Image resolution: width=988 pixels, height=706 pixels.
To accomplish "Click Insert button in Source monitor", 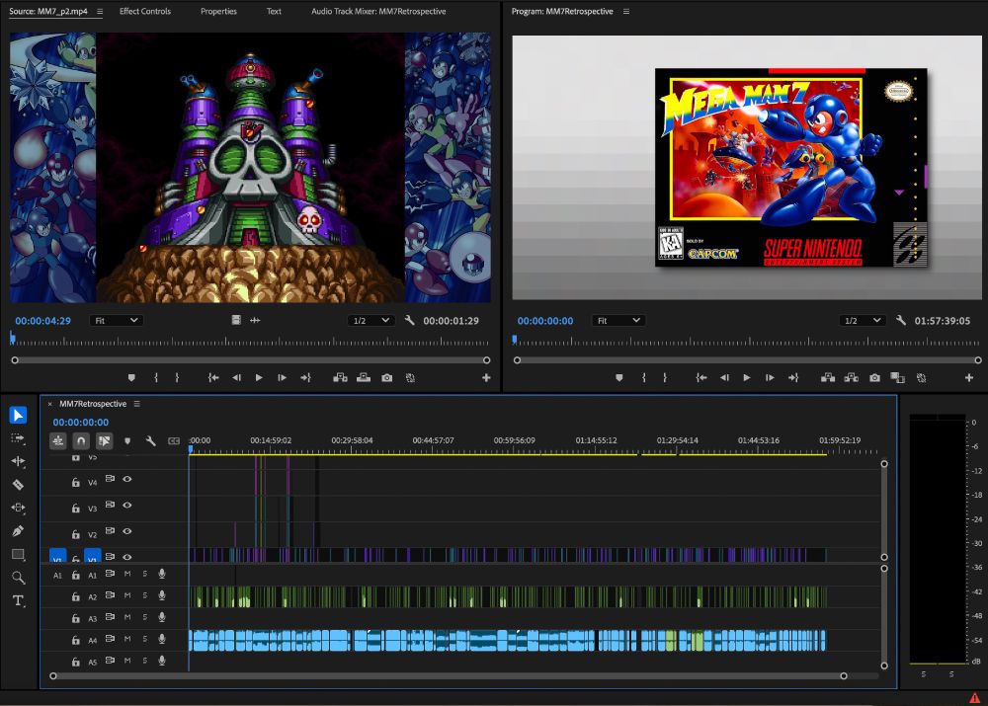I will tap(340, 378).
